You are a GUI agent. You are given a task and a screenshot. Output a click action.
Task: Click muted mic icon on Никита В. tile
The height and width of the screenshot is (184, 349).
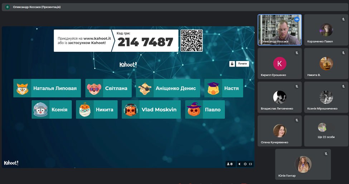coord(343,53)
